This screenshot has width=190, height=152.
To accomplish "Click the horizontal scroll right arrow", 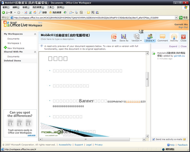I will [x=144, y=139].
